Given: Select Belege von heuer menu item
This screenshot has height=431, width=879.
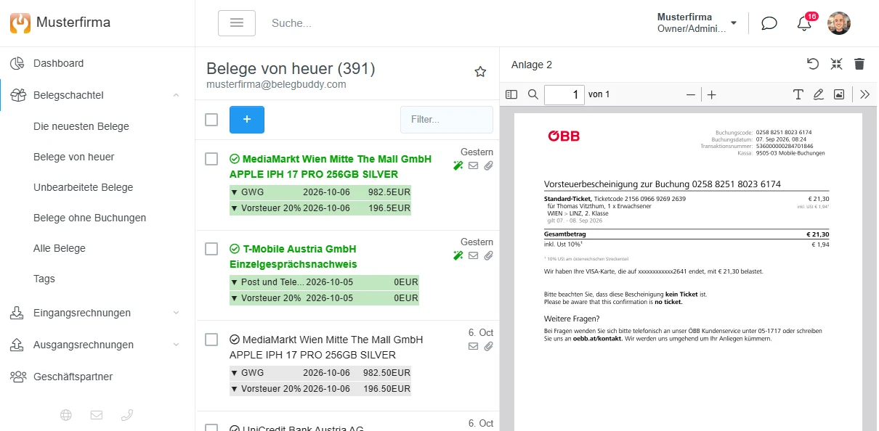Looking at the screenshot, I should pos(74,157).
